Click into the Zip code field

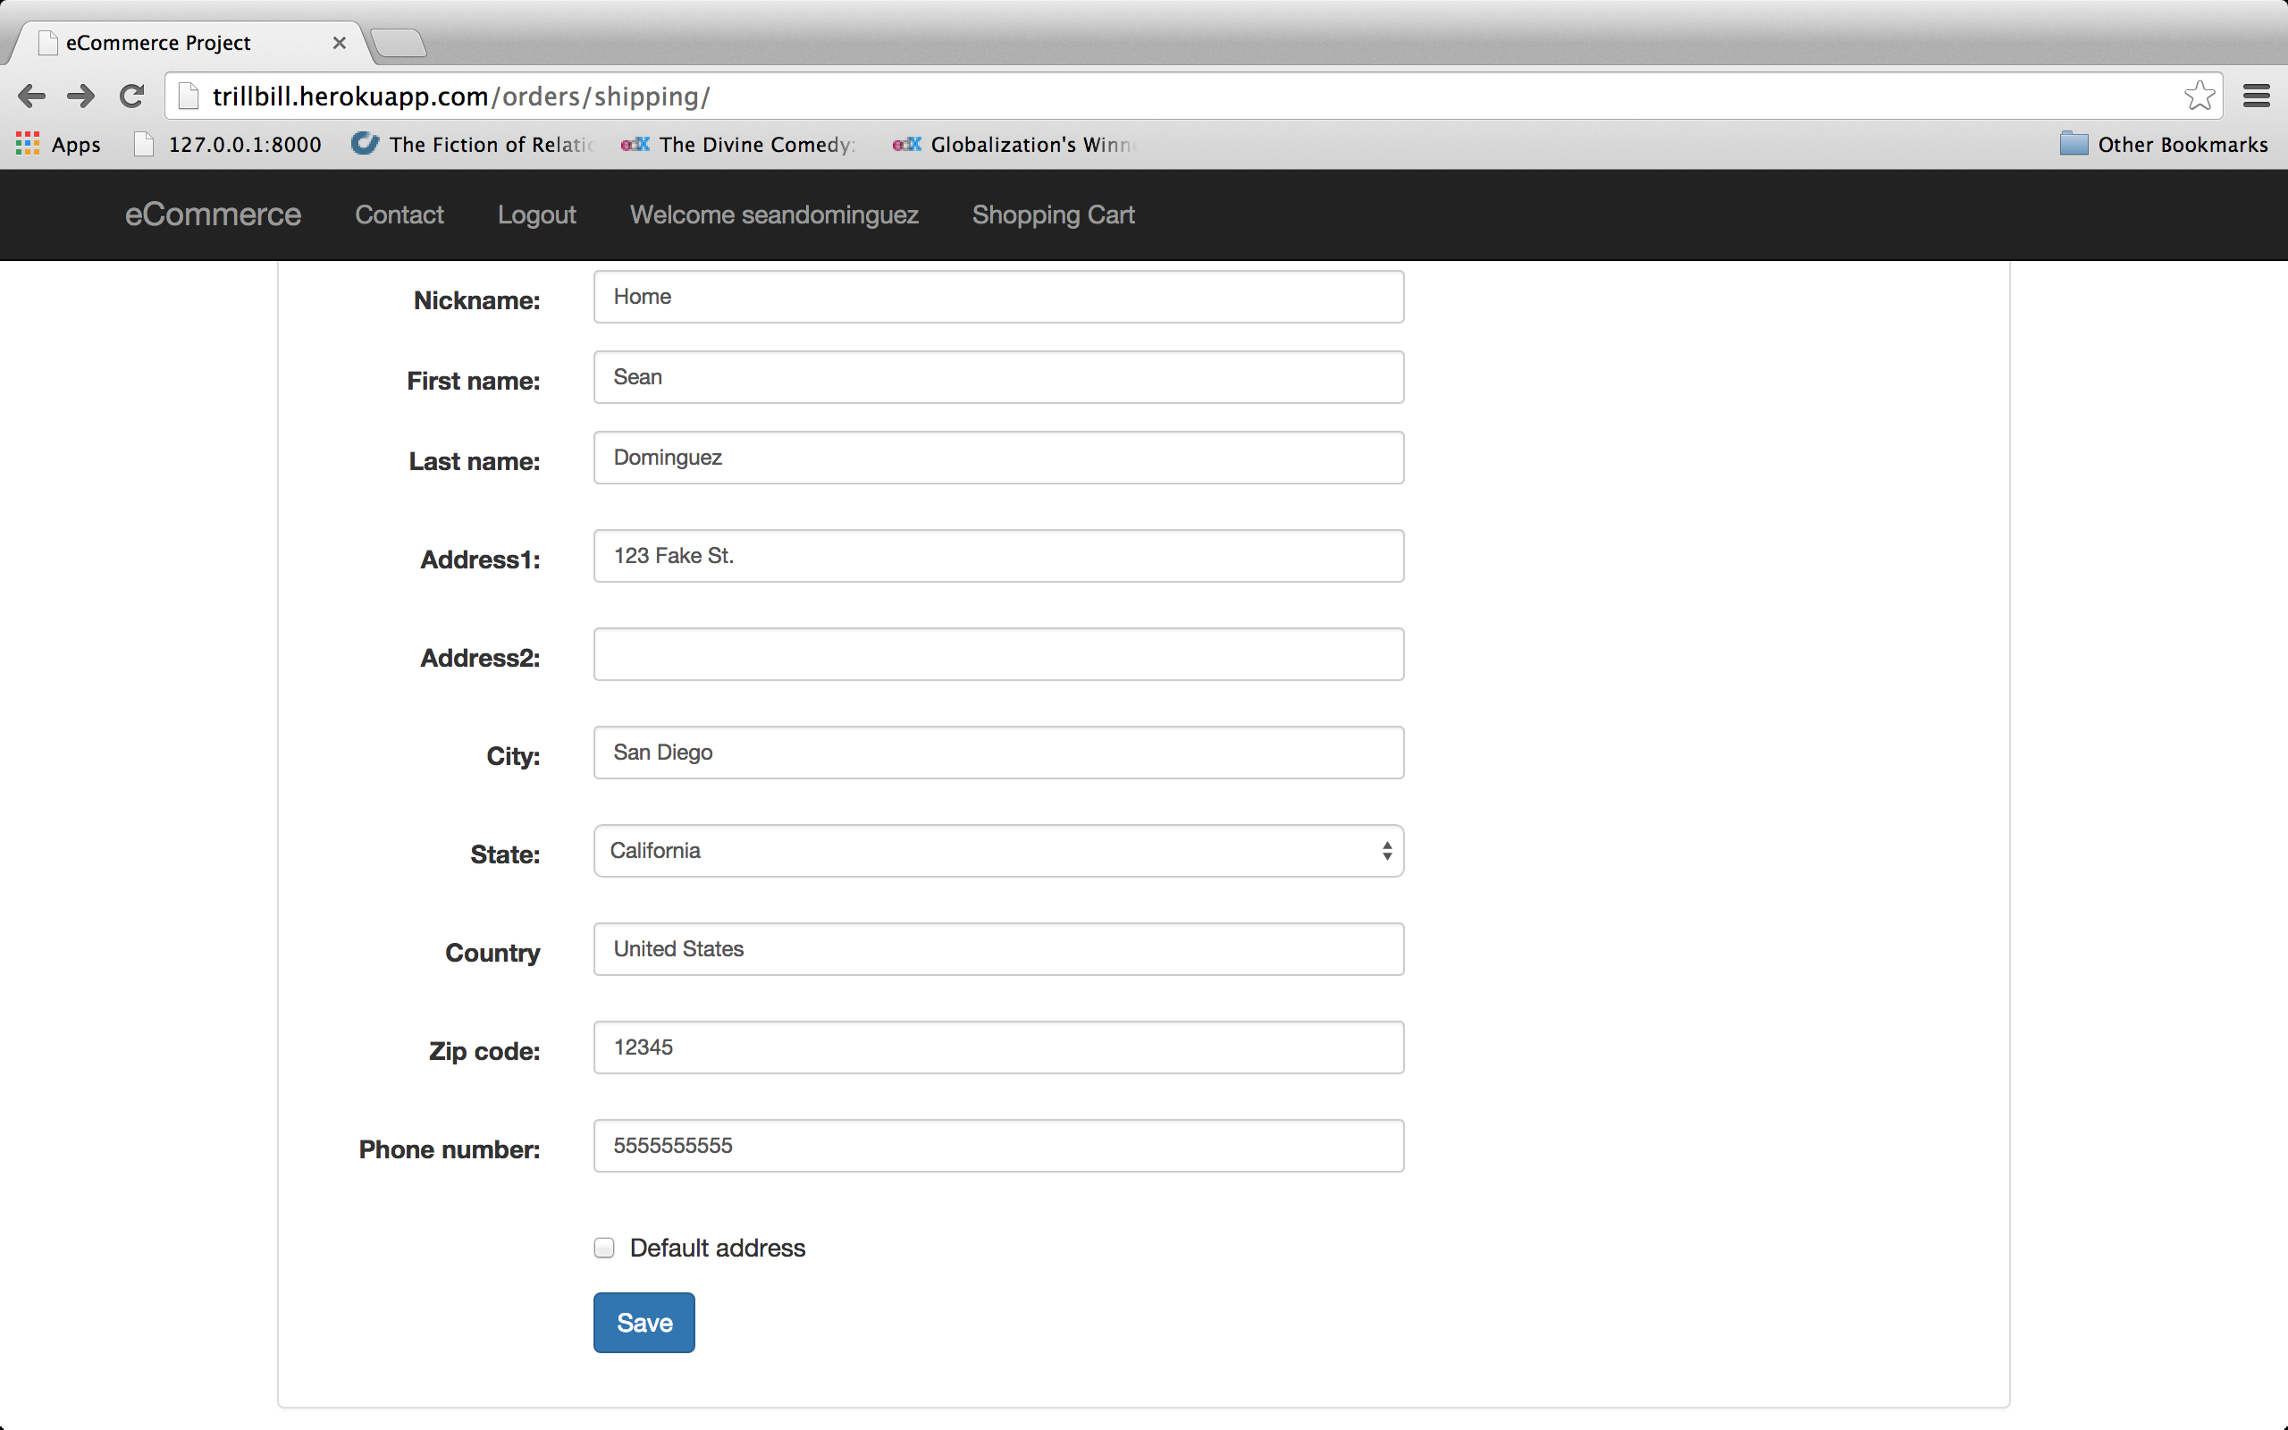pos(997,1047)
